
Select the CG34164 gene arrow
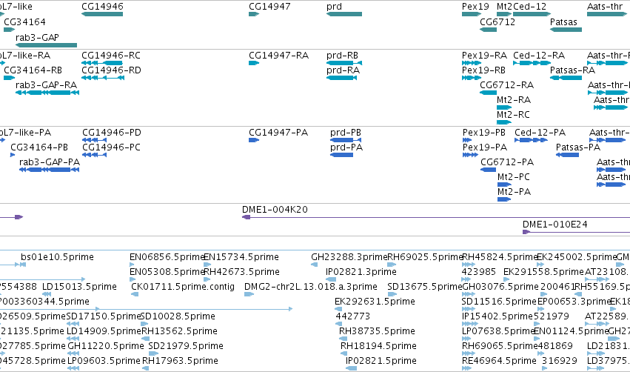[9, 30]
